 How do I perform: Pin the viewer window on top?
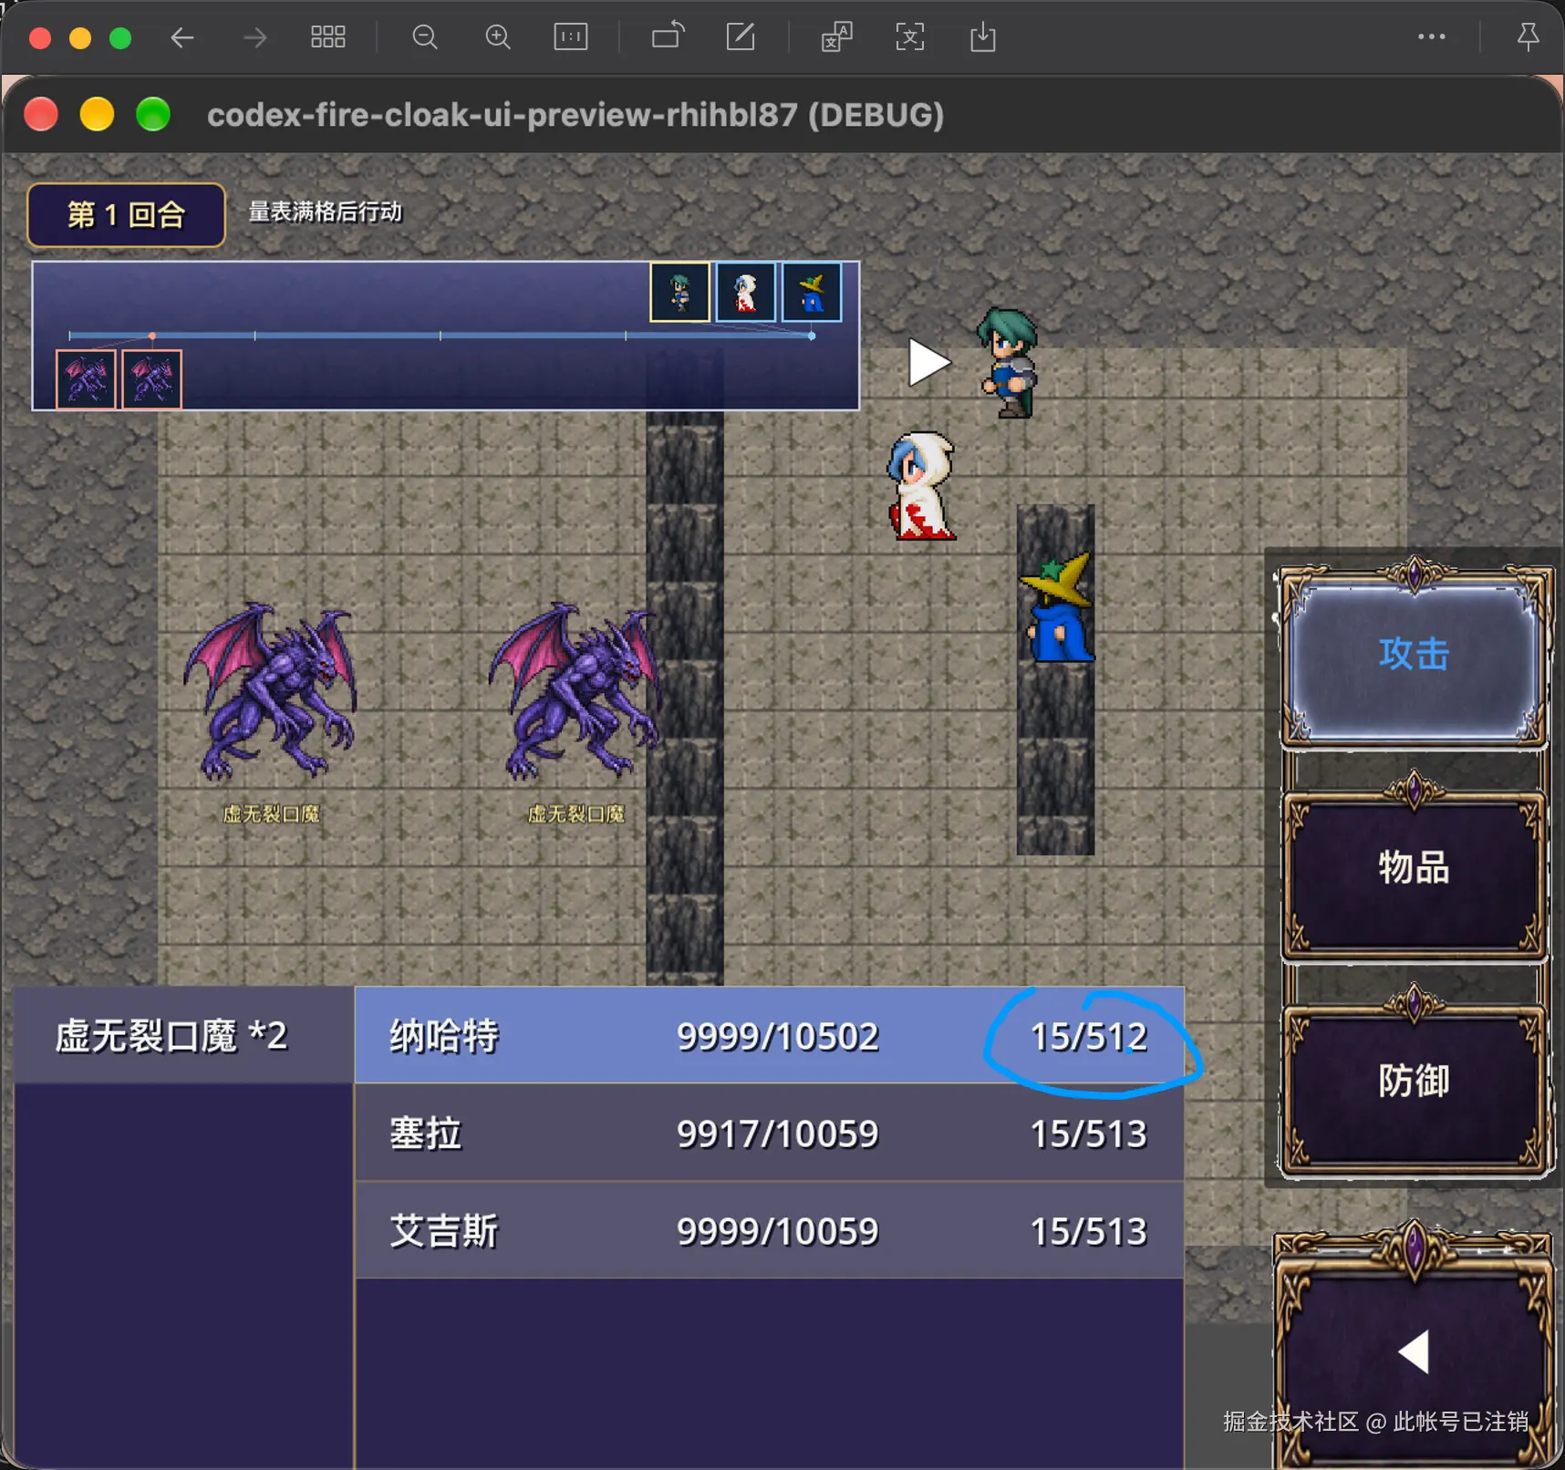tap(1529, 37)
